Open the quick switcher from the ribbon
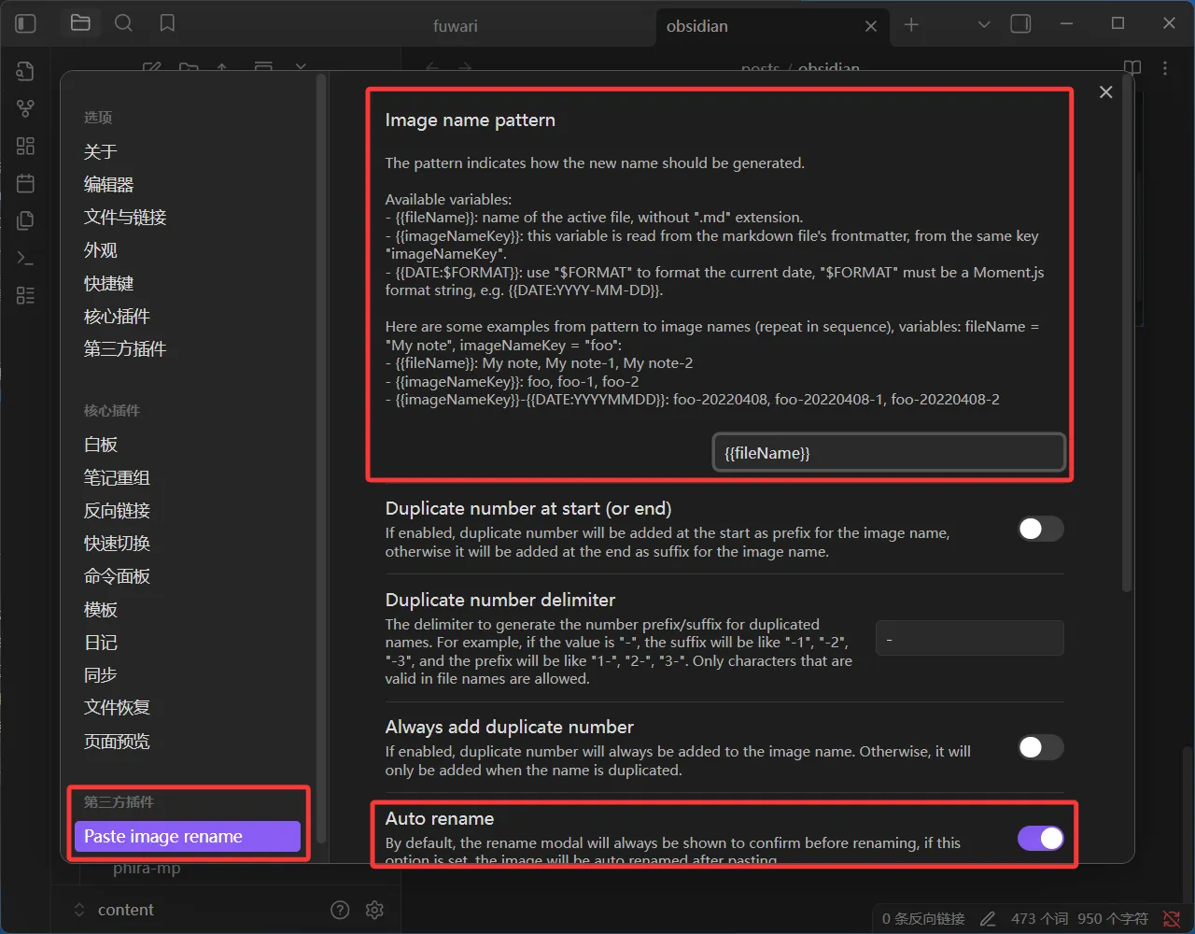Viewport: 1195px width, 934px height. [x=26, y=72]
